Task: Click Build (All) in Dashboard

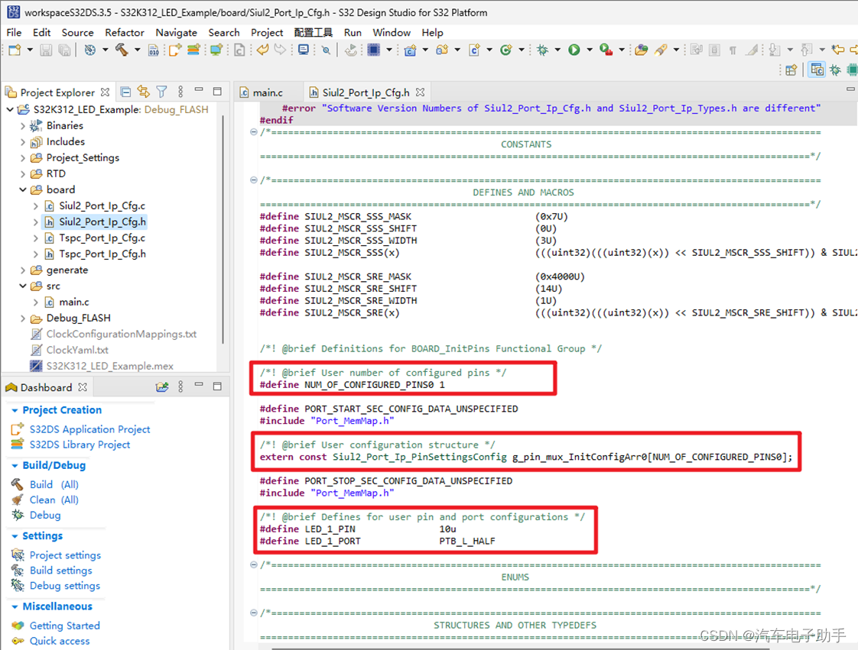Action: [x=54, y=485]
